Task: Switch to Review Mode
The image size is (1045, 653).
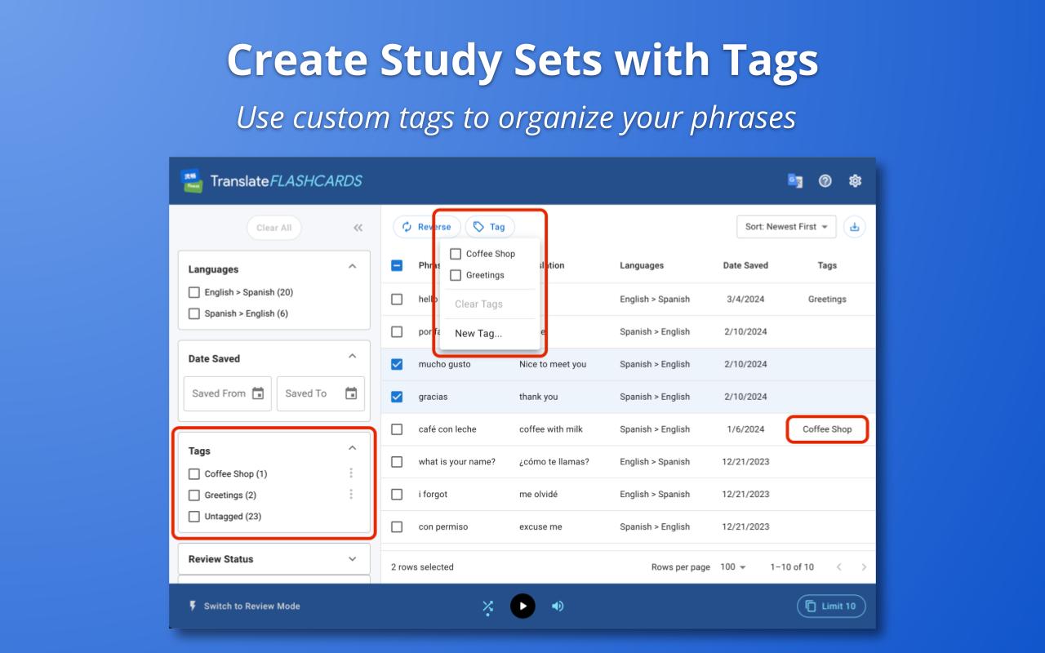Action: click(x=244, y=606)
